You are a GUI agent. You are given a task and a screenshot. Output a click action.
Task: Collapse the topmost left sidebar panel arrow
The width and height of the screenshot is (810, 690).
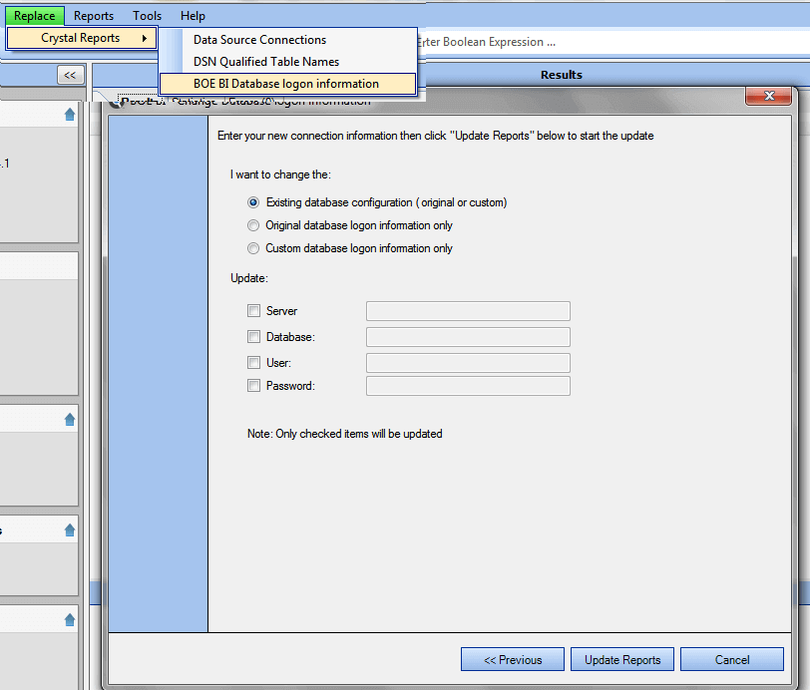coord(69,115)
